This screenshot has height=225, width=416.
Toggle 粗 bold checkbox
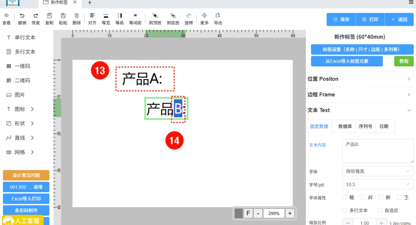344,197
